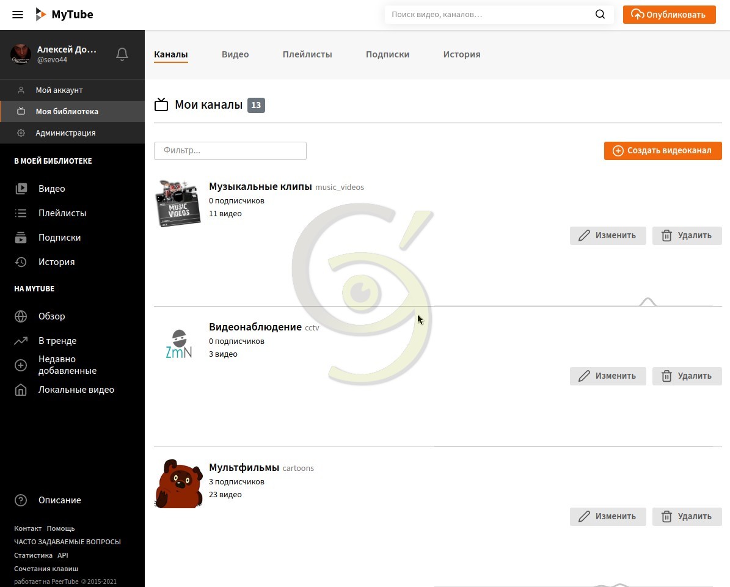Open История clock icon in sidebar

tap(21, 261)
